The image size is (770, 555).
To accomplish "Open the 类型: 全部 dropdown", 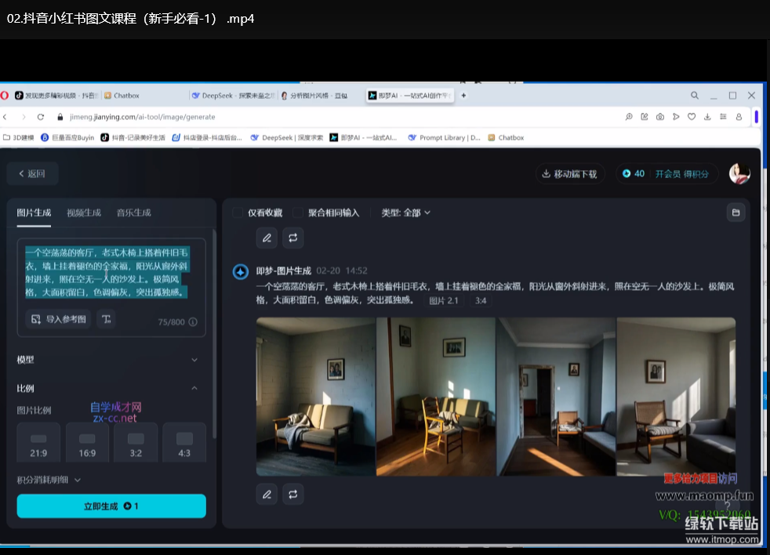I will point(405,212).
